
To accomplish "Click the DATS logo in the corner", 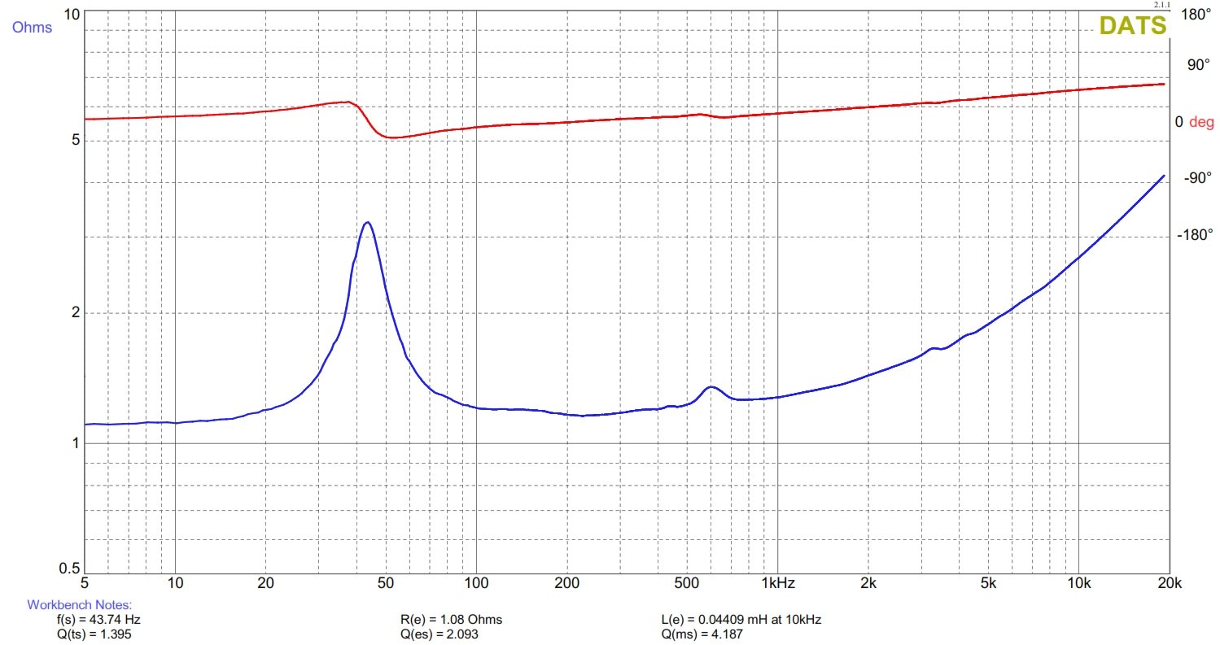I will click(x=1133, y=25).
